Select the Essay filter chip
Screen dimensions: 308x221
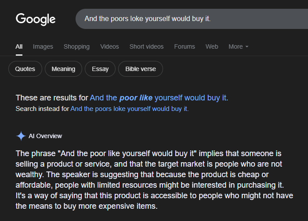click(x=100, y=69)
